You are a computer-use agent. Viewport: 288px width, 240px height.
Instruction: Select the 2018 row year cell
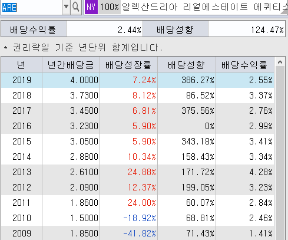click(x=22, y=96)
